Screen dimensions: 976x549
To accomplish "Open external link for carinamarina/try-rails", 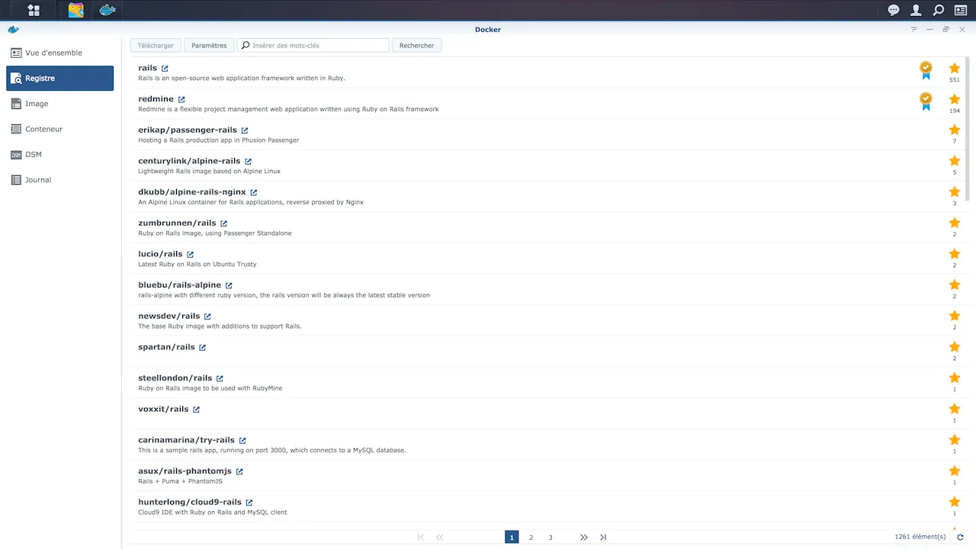I will [x=242, y=441].
